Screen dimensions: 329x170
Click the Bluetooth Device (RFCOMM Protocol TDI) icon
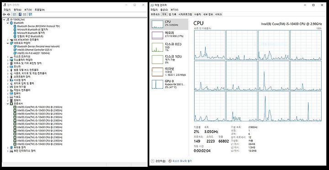[x=15, y=26]
